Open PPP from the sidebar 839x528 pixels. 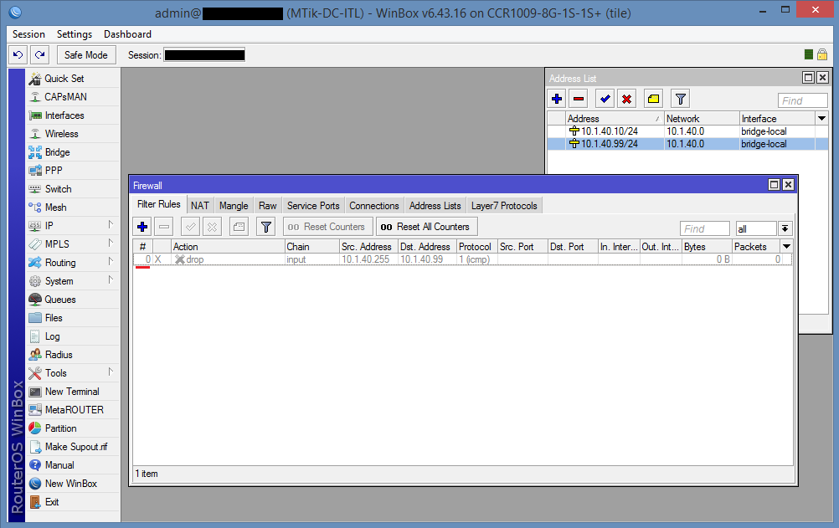pyautogui.click(x=73, y=171)
